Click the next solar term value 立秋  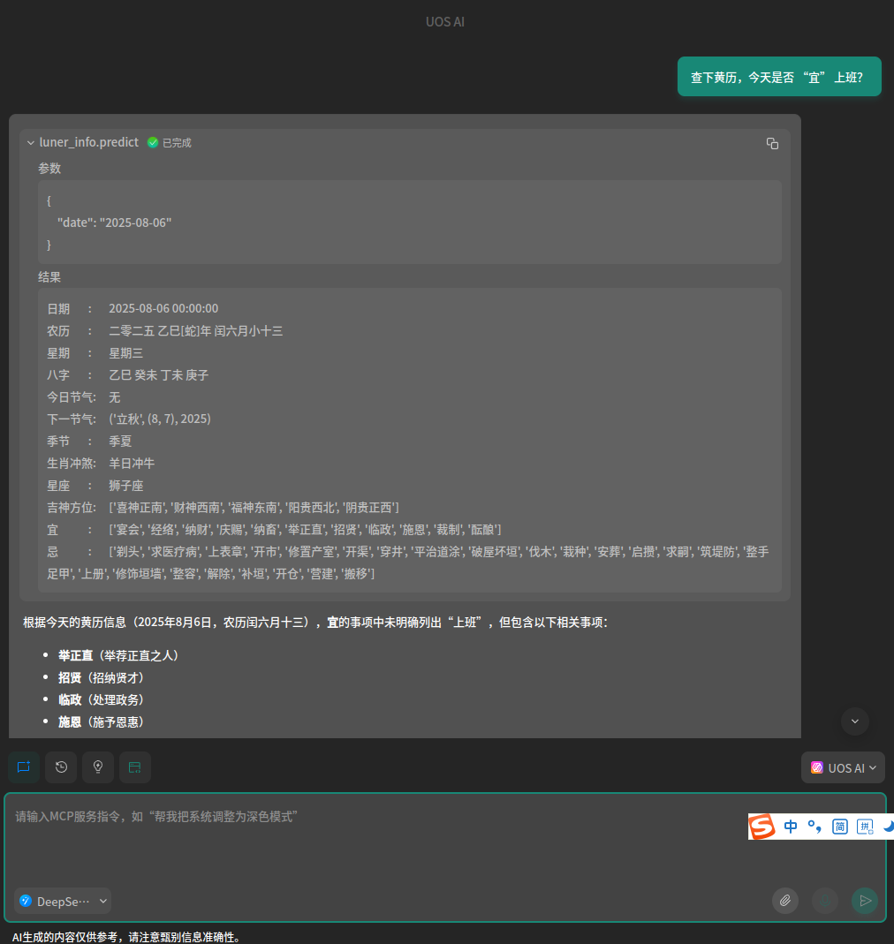pos(160,419)
